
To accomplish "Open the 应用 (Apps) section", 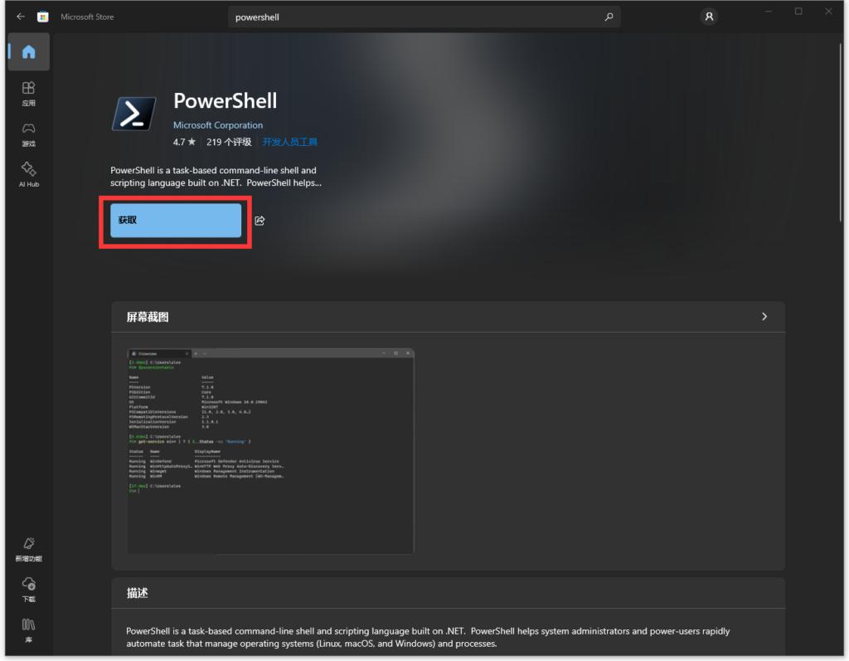I will [x=29, y=94].
